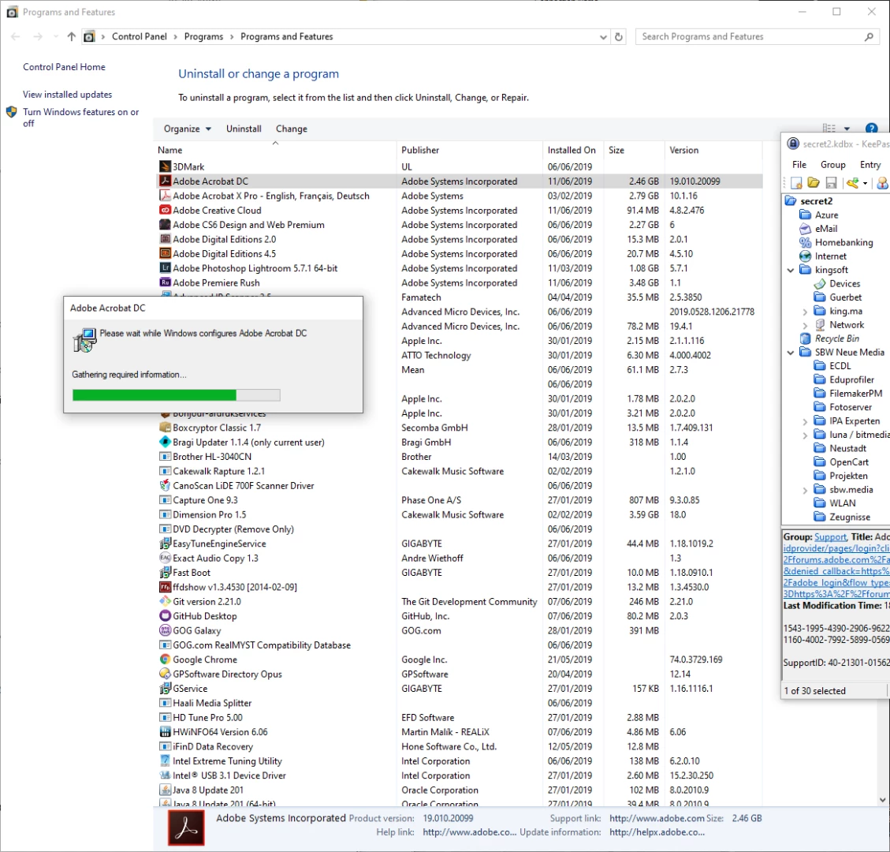Select the Google Chrome program entry

(x=460, y=660)
